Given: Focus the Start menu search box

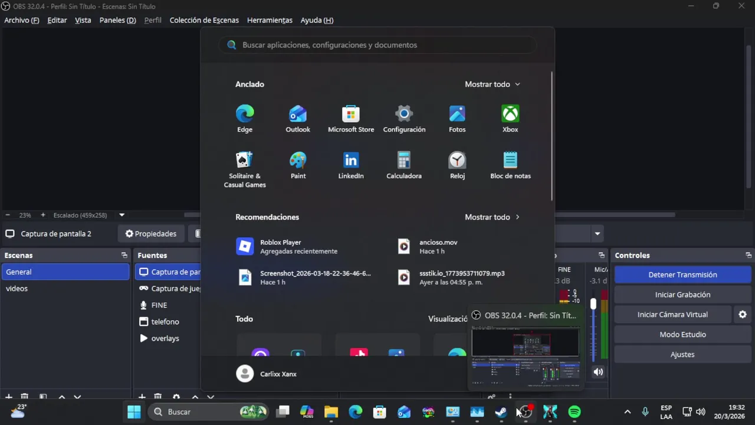Looking at the screenshot, I should [x=377, y=45].
